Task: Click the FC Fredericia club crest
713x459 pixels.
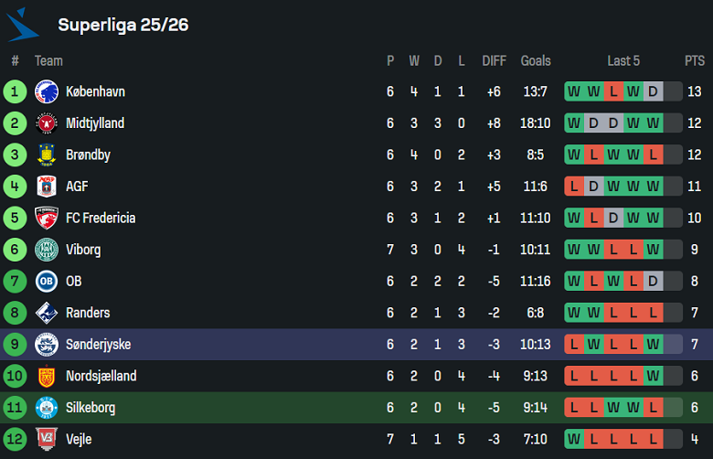Action: coord(46,218)
